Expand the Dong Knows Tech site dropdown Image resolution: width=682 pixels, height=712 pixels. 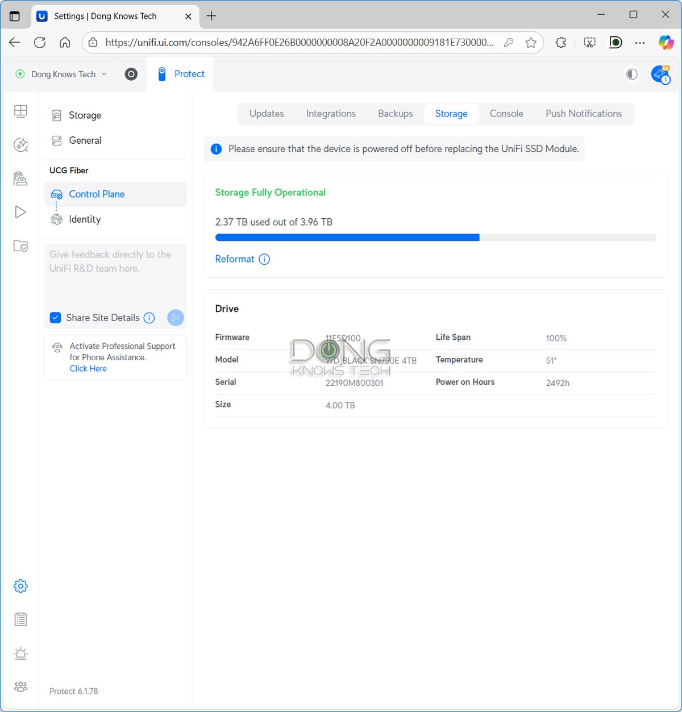click(x=61, y=74)
